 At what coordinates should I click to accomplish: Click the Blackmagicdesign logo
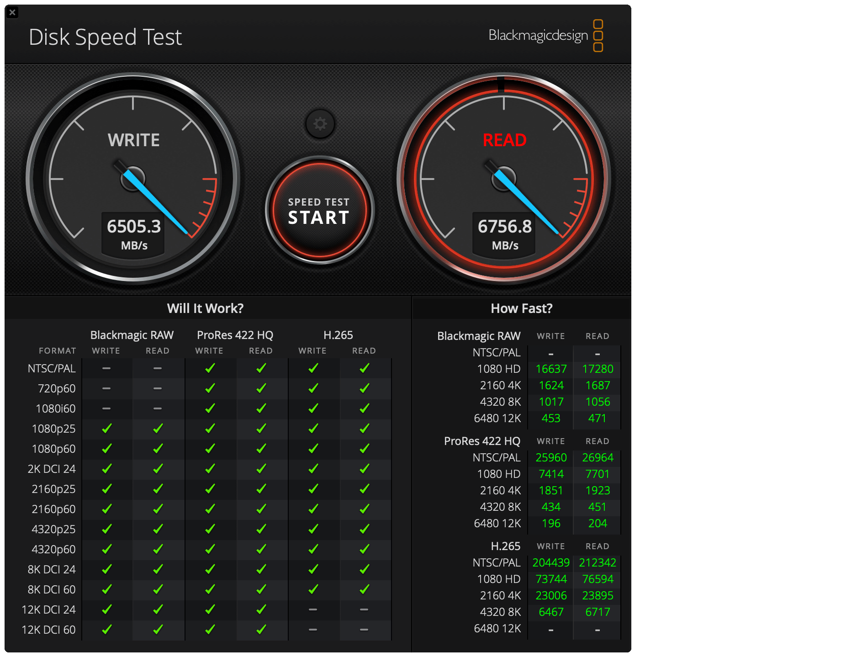545,36
